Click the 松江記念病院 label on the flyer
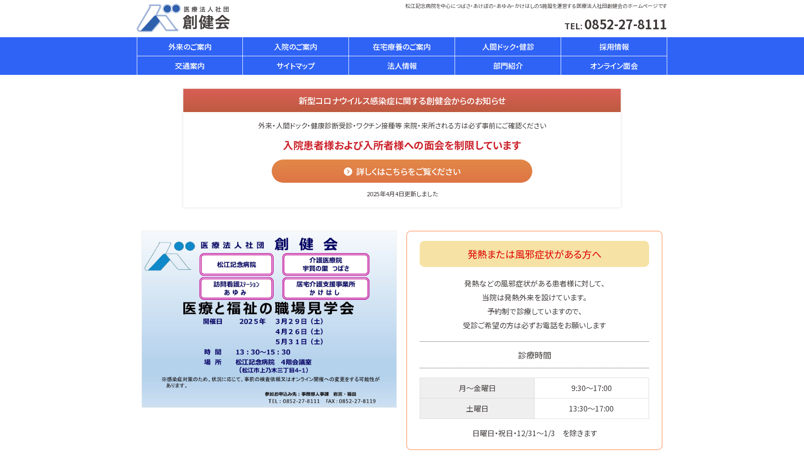Screen dimensions: 804x465 [236, 264]
